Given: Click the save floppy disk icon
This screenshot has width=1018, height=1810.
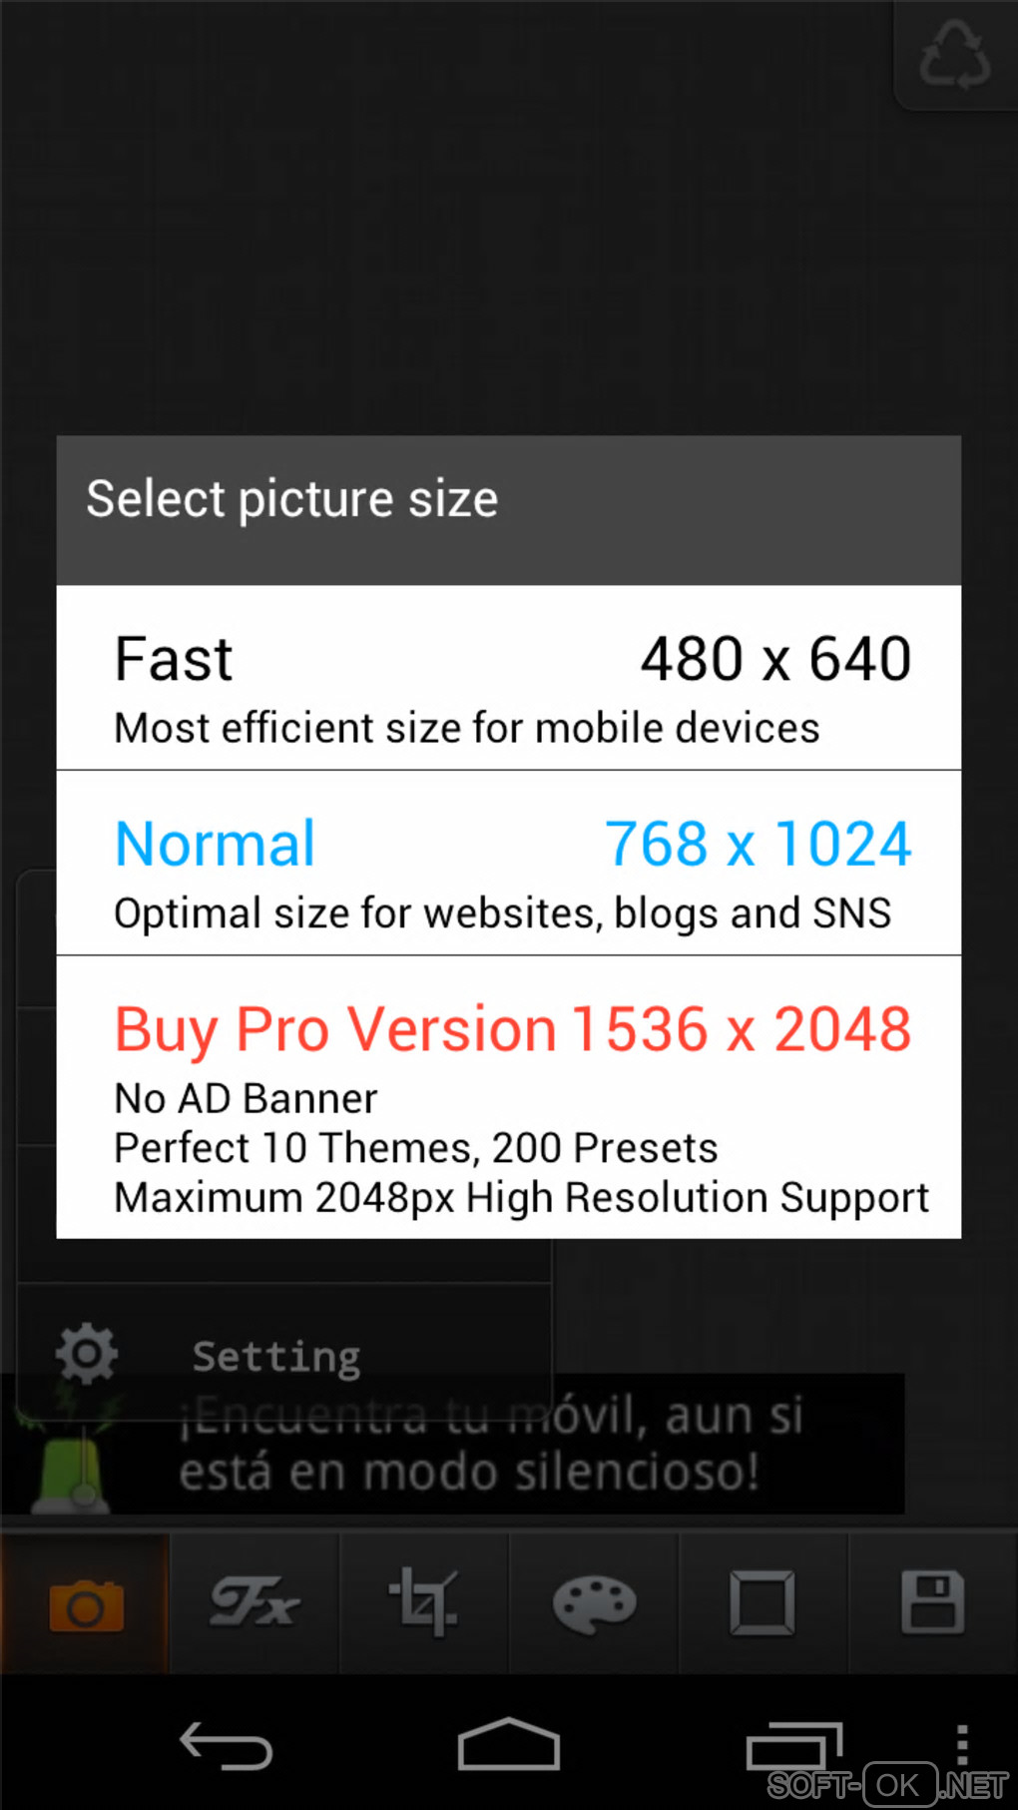Looking at the screenshot, I should click(933, 1604).
